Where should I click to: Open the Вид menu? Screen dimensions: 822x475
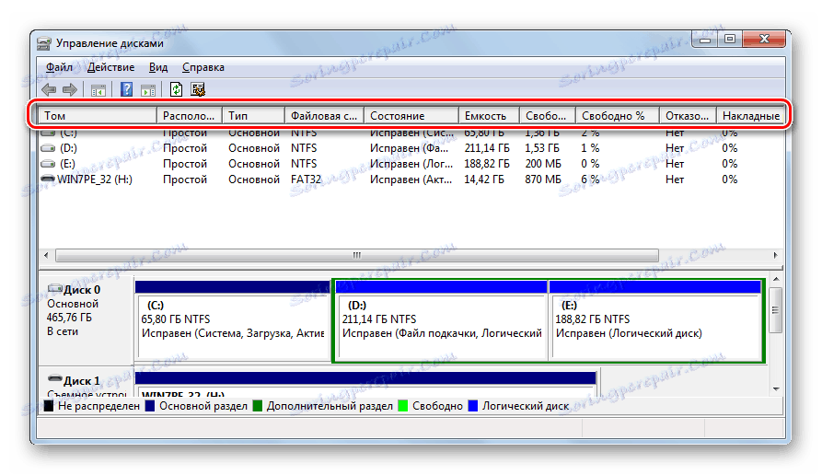(x=157, y=67)
